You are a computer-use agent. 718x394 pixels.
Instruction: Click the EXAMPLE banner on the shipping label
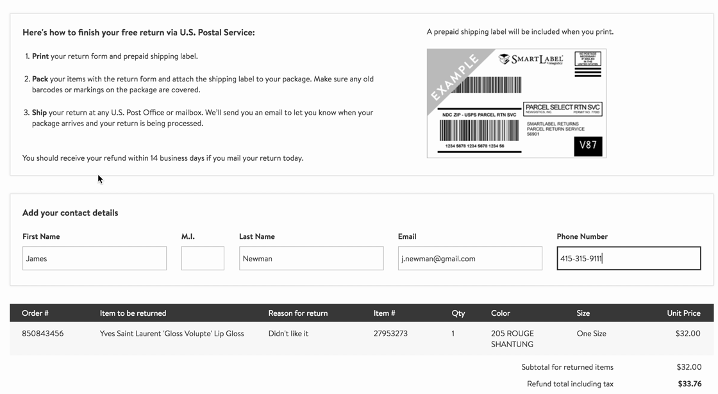tap(455, 78)
